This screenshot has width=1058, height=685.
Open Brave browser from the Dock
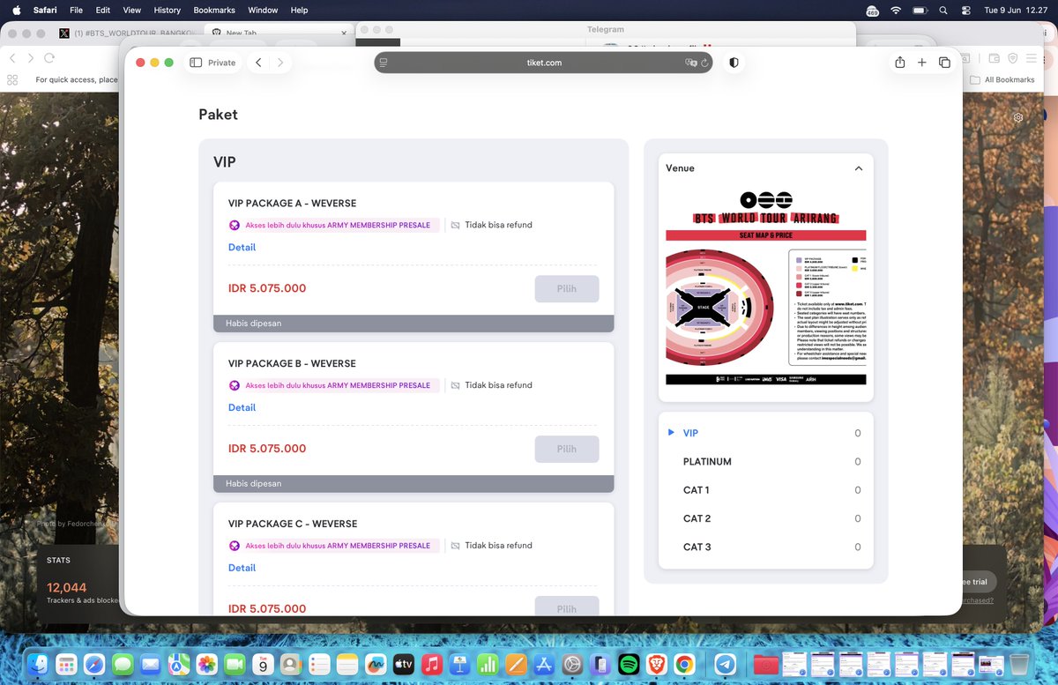(657, 664)
